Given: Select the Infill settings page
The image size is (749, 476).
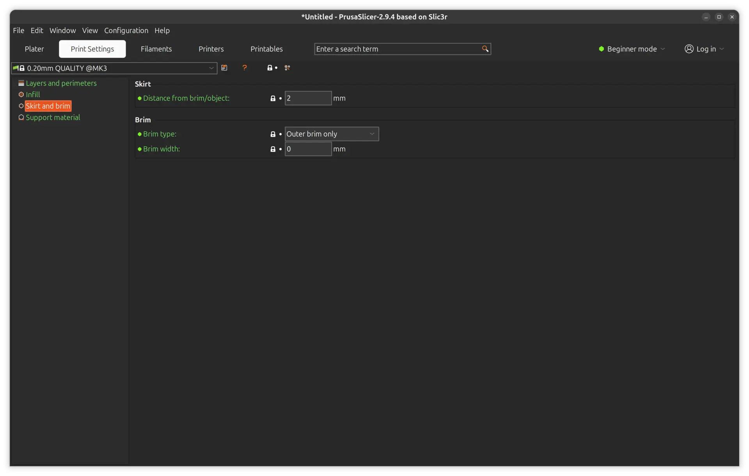Looking at the screenshot, I should click(33, 94).
